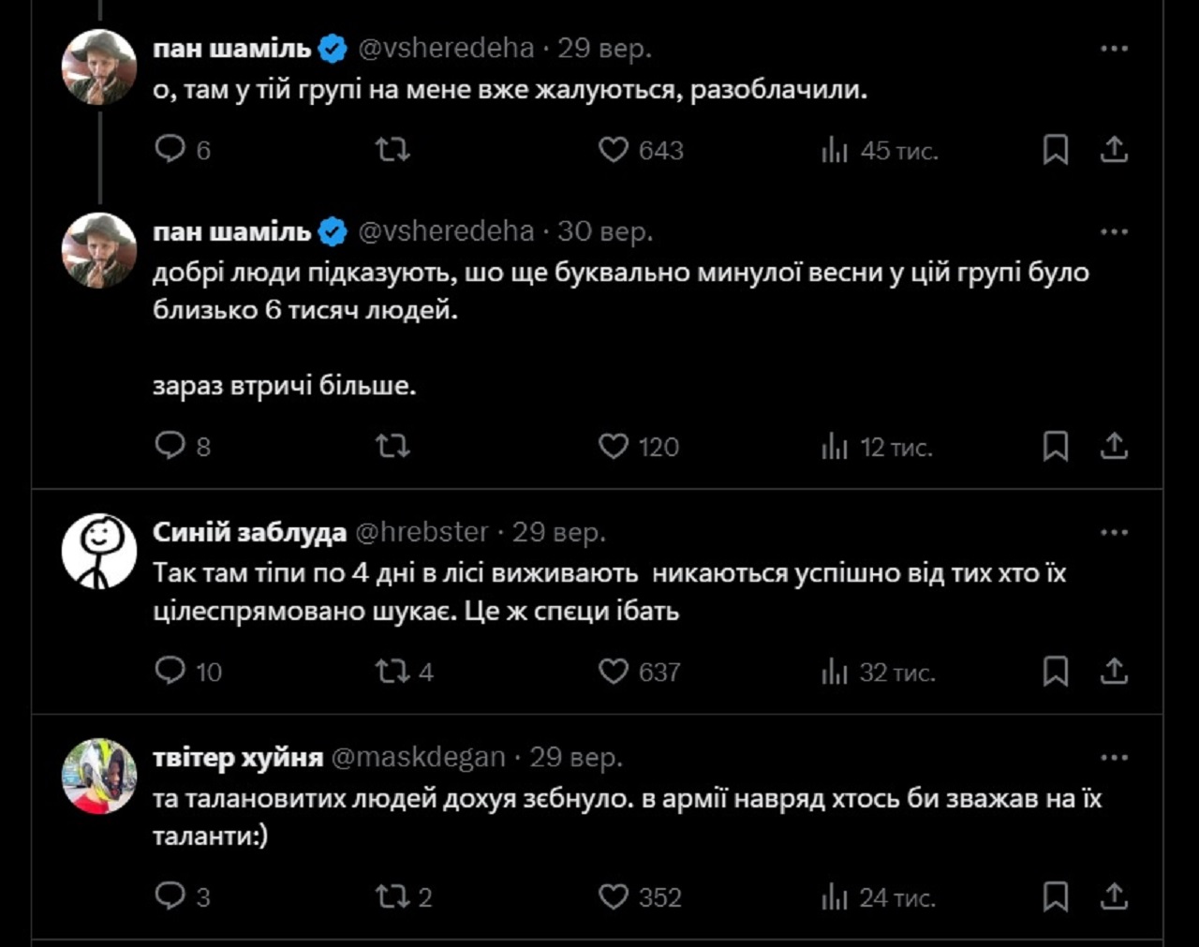Like the tweet with 643 likes
The height and width of the screenshot is (947, 1199).
[x=614, y=150]
